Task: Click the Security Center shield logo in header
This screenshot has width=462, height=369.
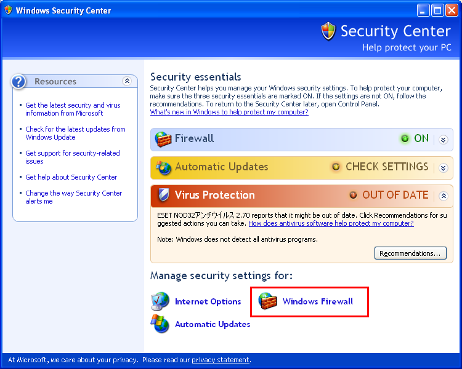Action: click(328, 31)
